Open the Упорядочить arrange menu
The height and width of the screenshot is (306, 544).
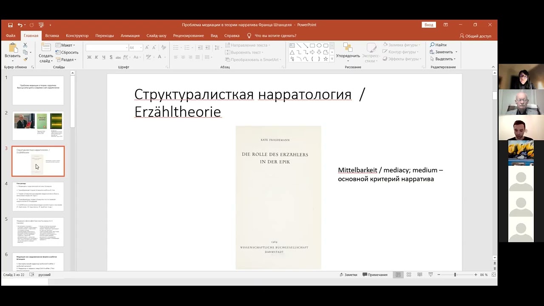(348, 52)
